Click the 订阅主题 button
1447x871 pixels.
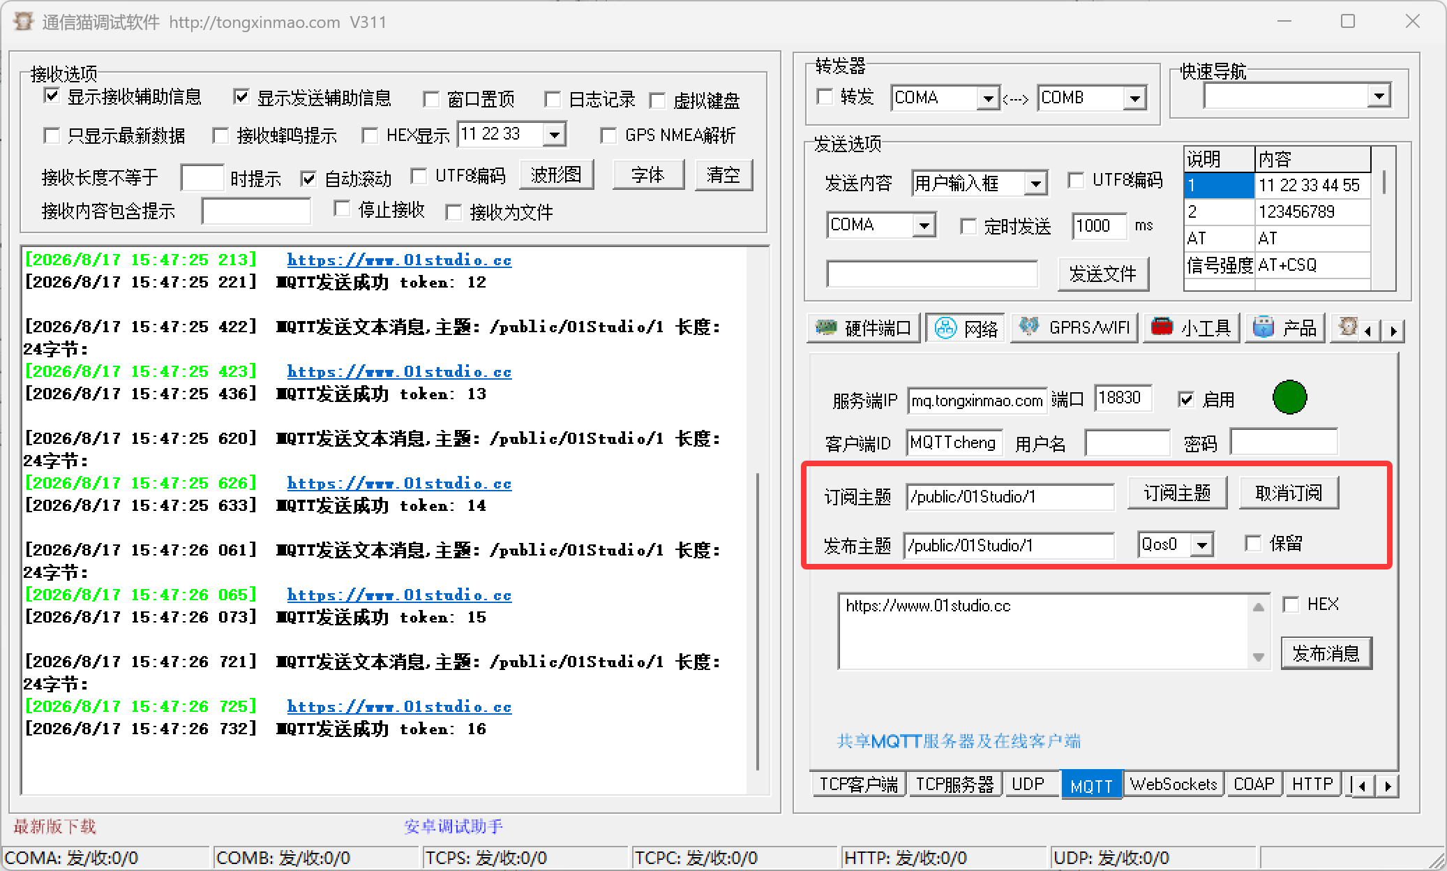[1177, 493]
